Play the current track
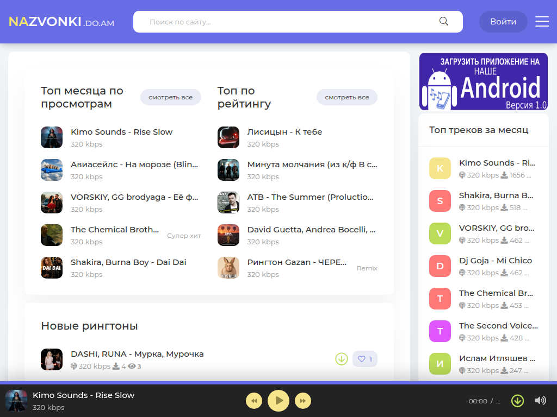Viewport: 557px width, 417px height. 278,401
